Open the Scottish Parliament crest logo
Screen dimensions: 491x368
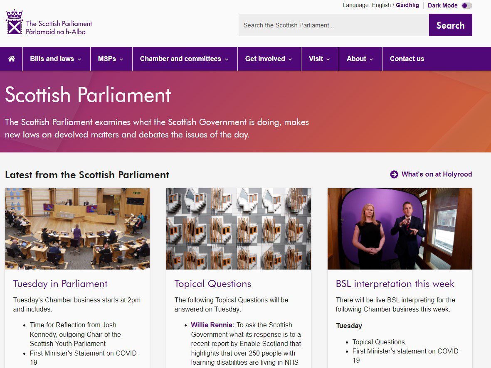[x=15, y=22]
